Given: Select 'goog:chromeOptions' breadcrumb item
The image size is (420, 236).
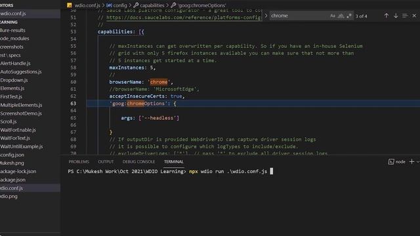Looking at the screenshot, I should click(201, 5).
